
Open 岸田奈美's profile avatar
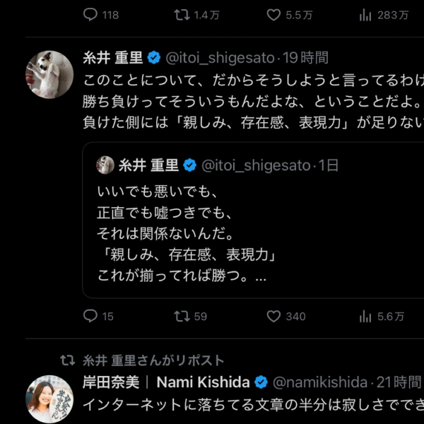tap(49, 399)
